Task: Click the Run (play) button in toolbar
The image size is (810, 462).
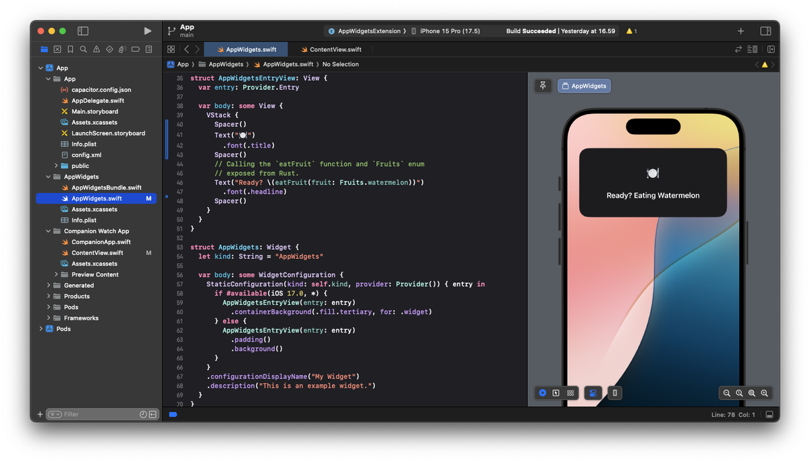Action: pyautogui.click(x=148, y=31)
